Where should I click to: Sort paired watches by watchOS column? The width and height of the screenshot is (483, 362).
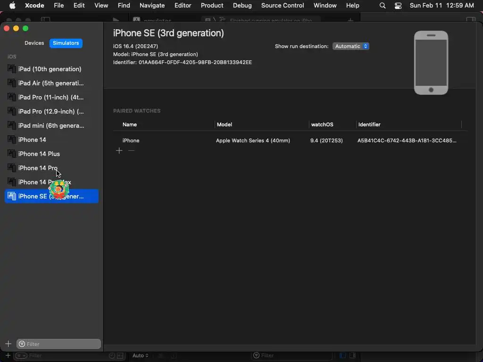point(322,124)
